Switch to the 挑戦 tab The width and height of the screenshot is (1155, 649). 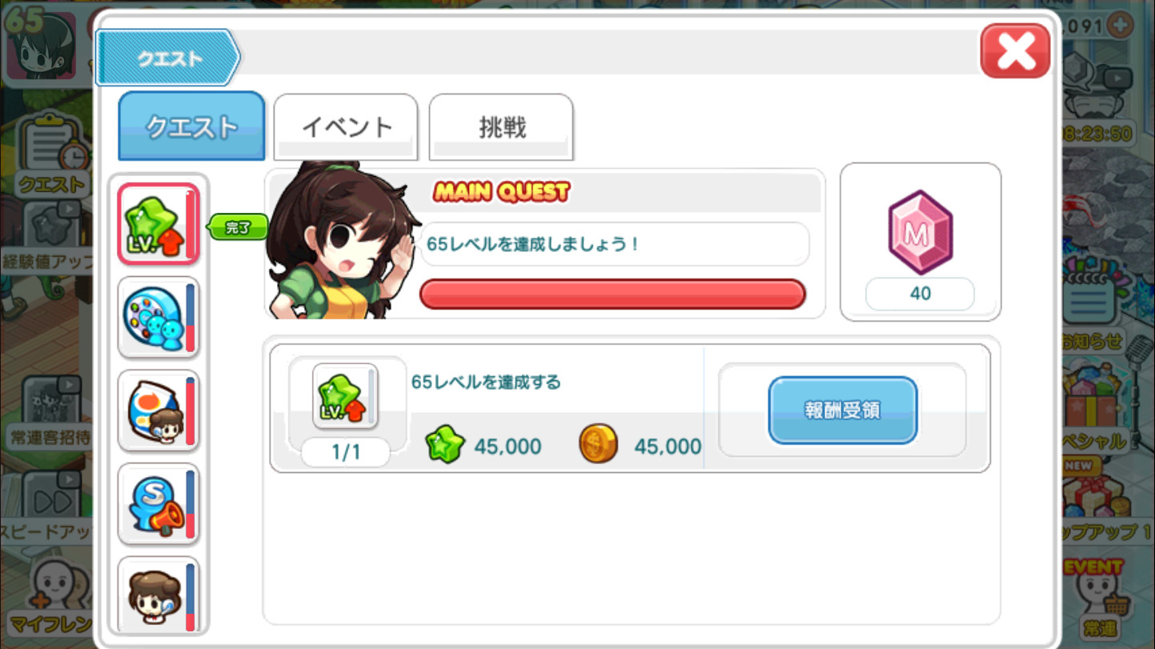click(501, 126)
